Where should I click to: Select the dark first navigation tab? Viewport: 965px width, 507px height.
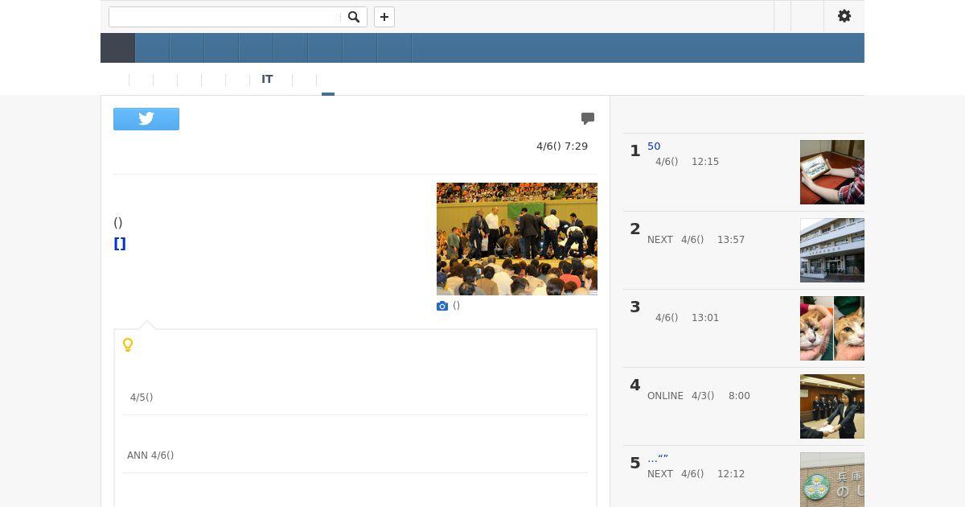point(117,48)
